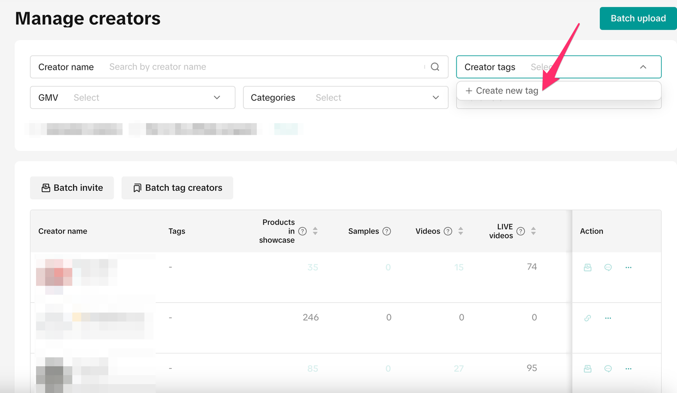Image resolution: width=677 pixels, height=393 pixels.
Task: Open help tooltip icon next to Samples
Action: [387, 231]
